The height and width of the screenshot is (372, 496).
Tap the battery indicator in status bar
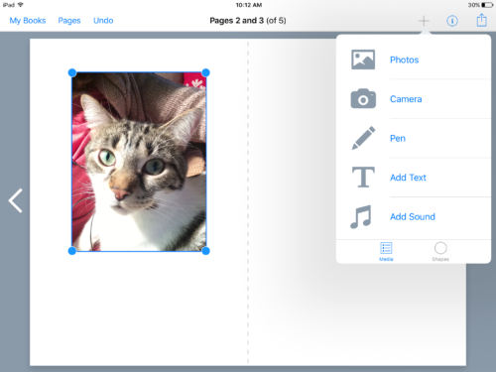(x=487, y=5)
